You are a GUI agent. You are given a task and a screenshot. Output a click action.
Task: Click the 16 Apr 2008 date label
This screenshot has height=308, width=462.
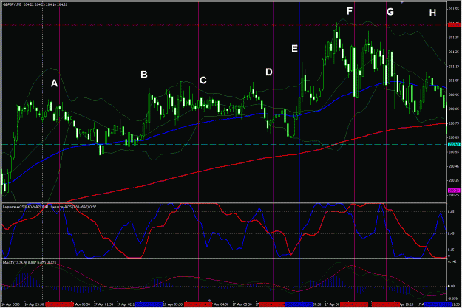(x=10, y=304)
